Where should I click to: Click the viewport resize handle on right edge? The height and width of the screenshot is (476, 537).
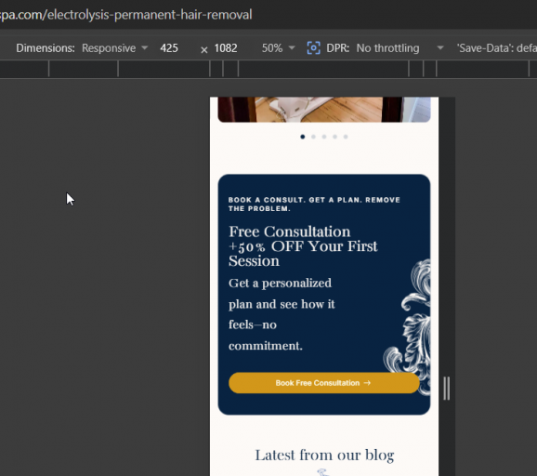coord(447,389)
